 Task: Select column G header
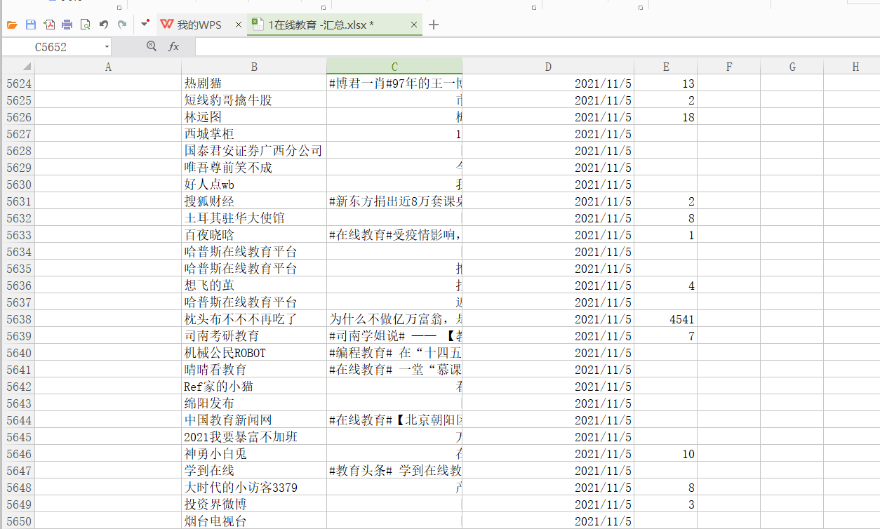point(792,67)
